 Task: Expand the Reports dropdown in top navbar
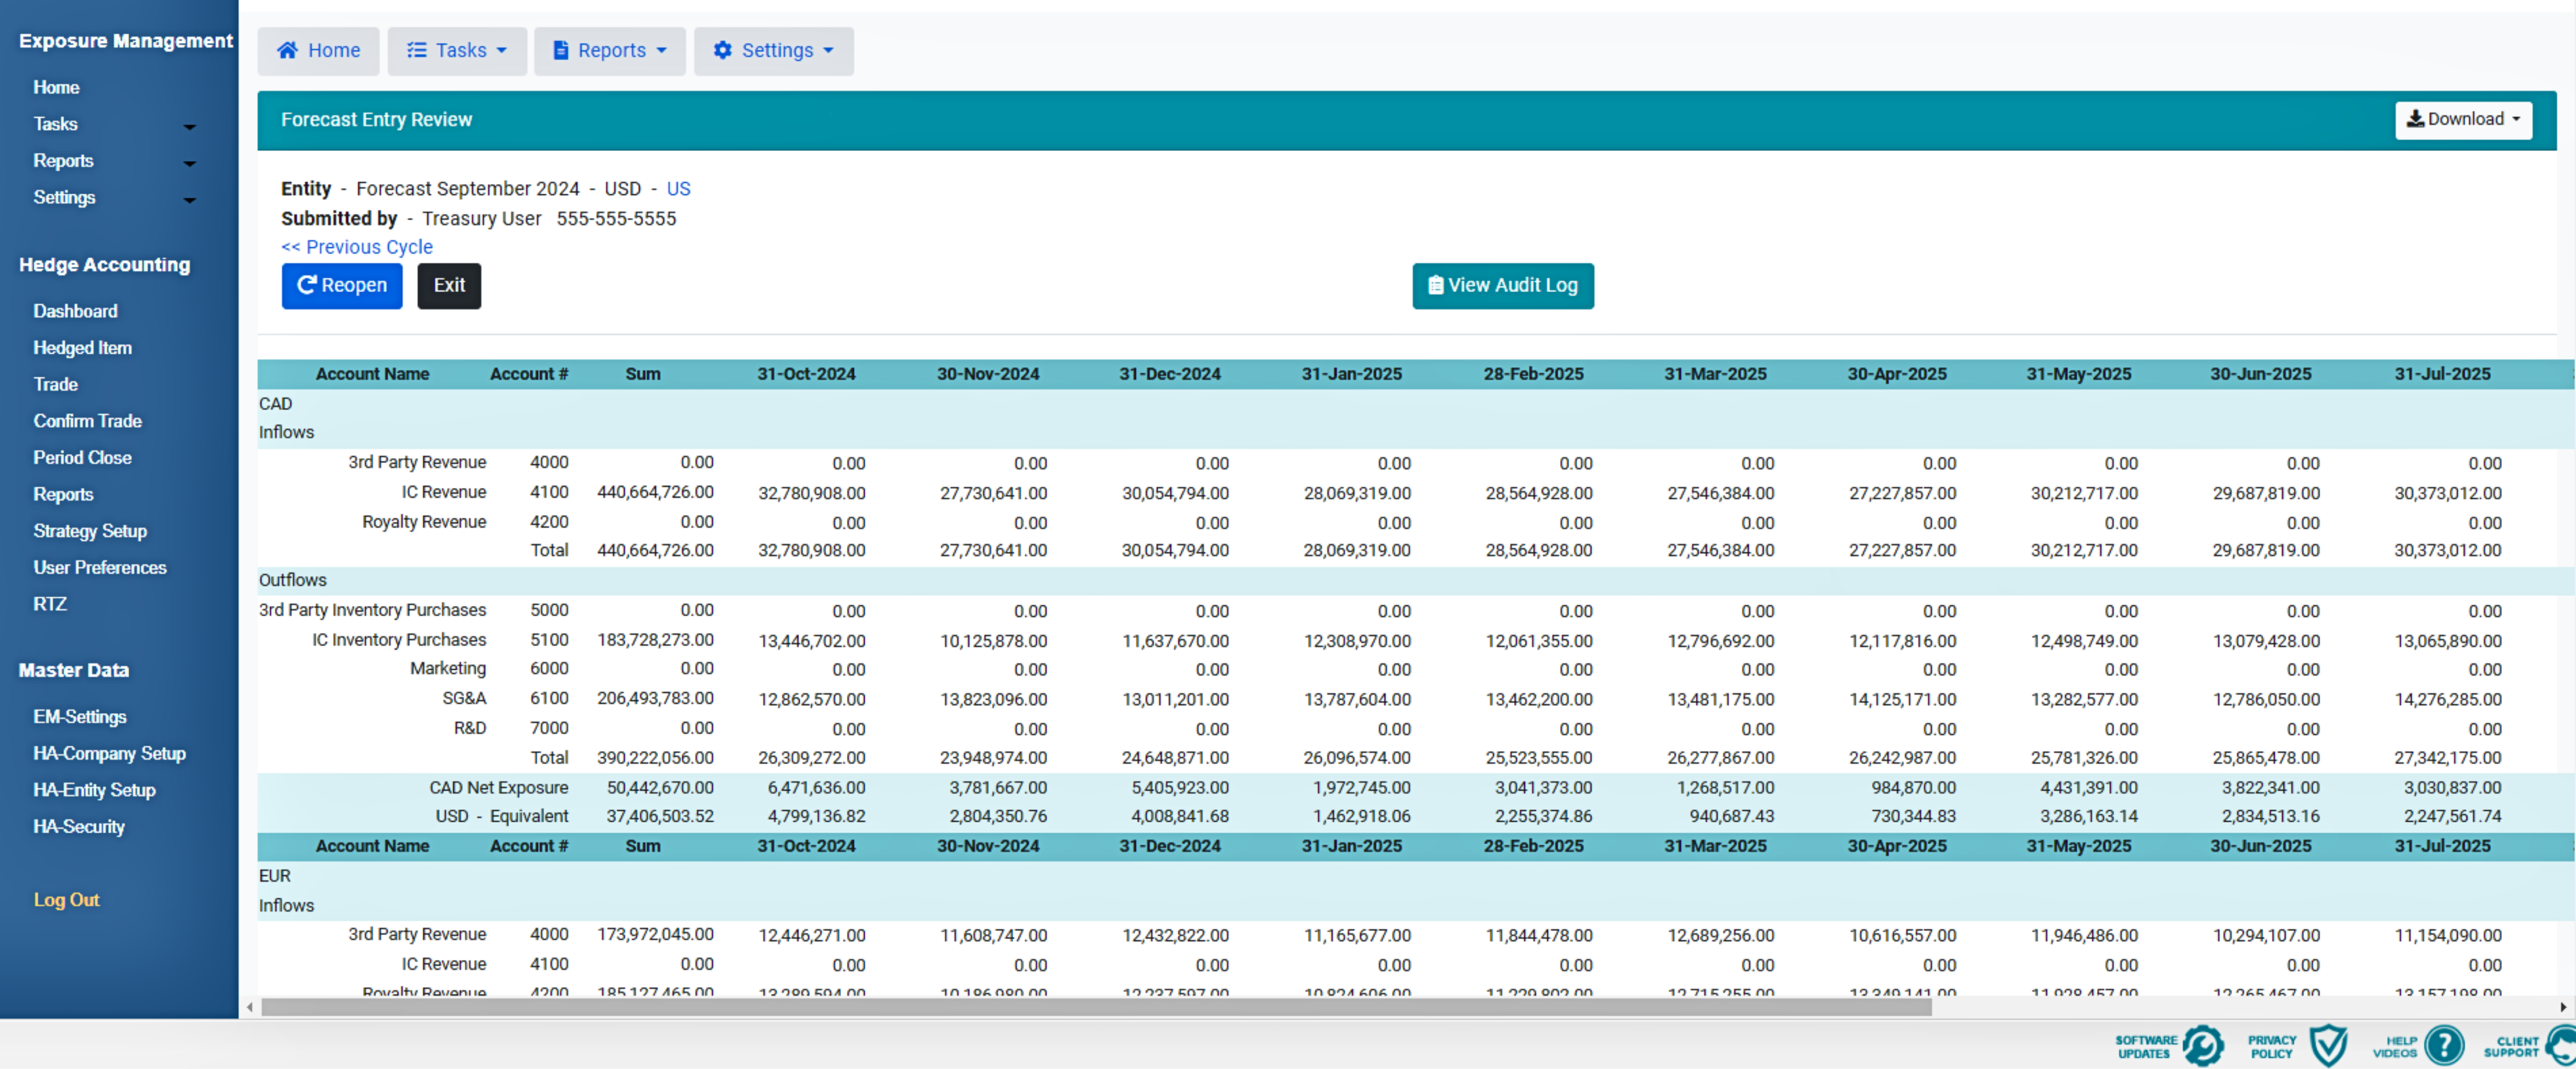point(609,50)
